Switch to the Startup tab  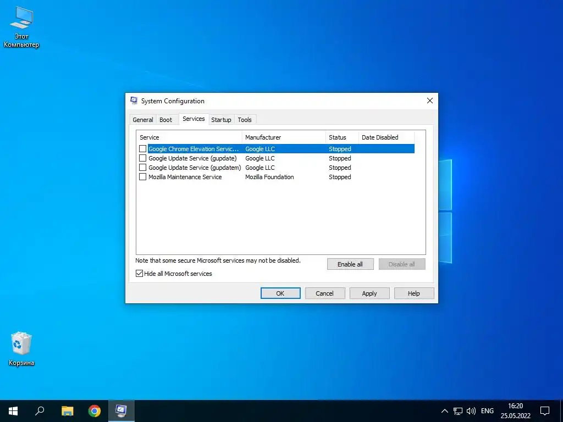tap(221, 120)
